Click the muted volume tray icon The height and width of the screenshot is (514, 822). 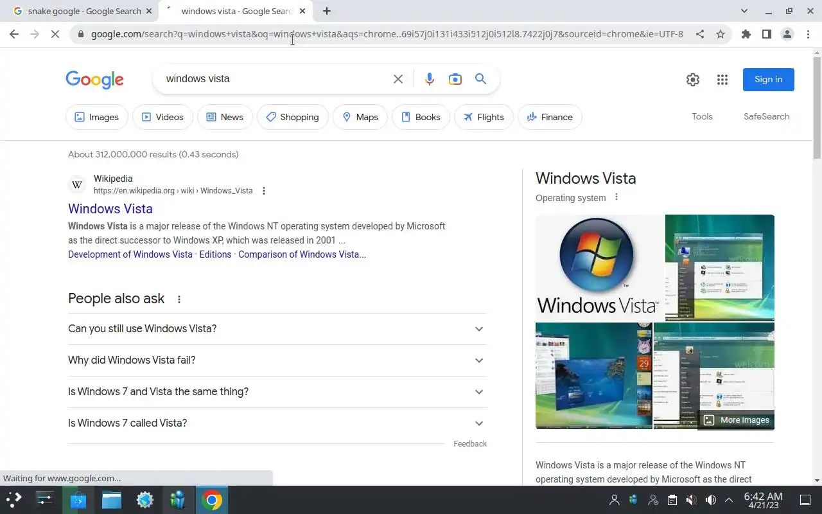[691, 500]
